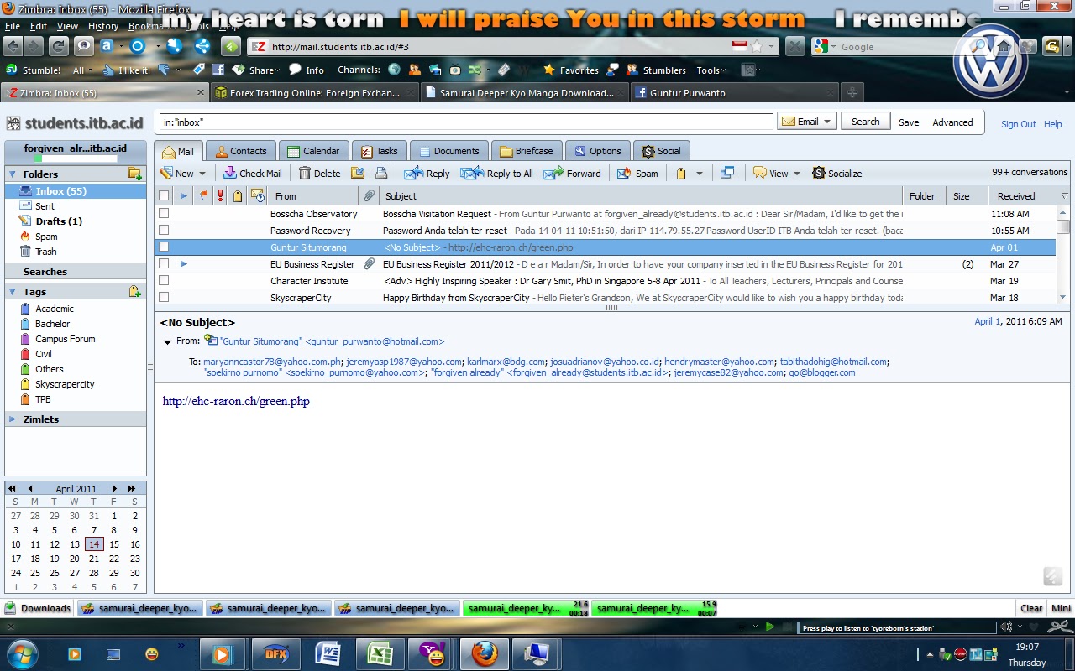Viewport: 1075px width, 671px height.
Task: Toggle the select-all checkbox in list header
Action: tap(164, 196)
